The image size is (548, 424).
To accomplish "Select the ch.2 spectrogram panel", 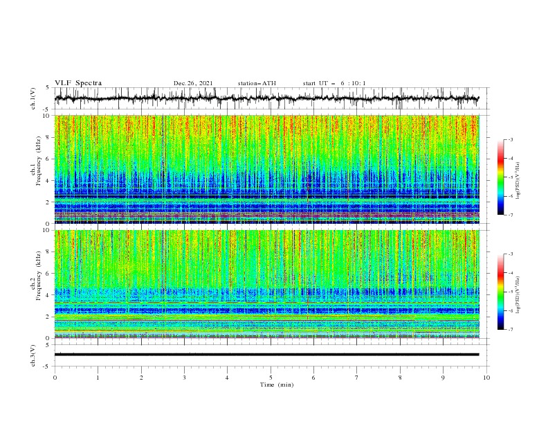I will click(x=267, y=284).
